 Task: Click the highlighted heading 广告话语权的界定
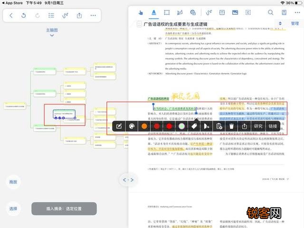coord(158,99)
